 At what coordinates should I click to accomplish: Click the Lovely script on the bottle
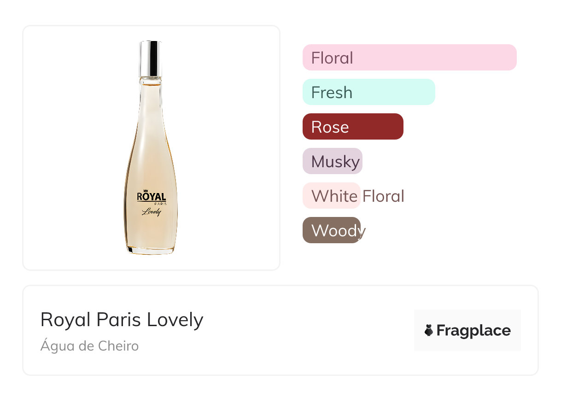point(152,212)
